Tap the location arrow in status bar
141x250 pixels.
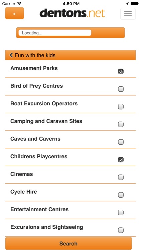[127, 4]
